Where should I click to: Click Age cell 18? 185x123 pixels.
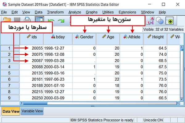click(x=108, y=85)
